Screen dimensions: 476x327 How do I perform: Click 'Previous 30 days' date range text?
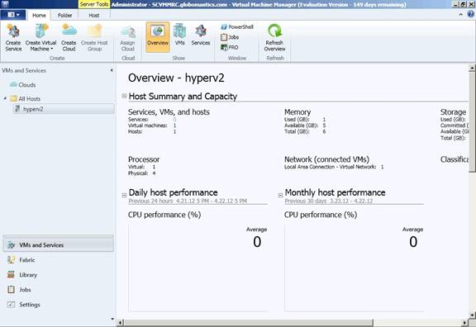[x=328, y=201]
